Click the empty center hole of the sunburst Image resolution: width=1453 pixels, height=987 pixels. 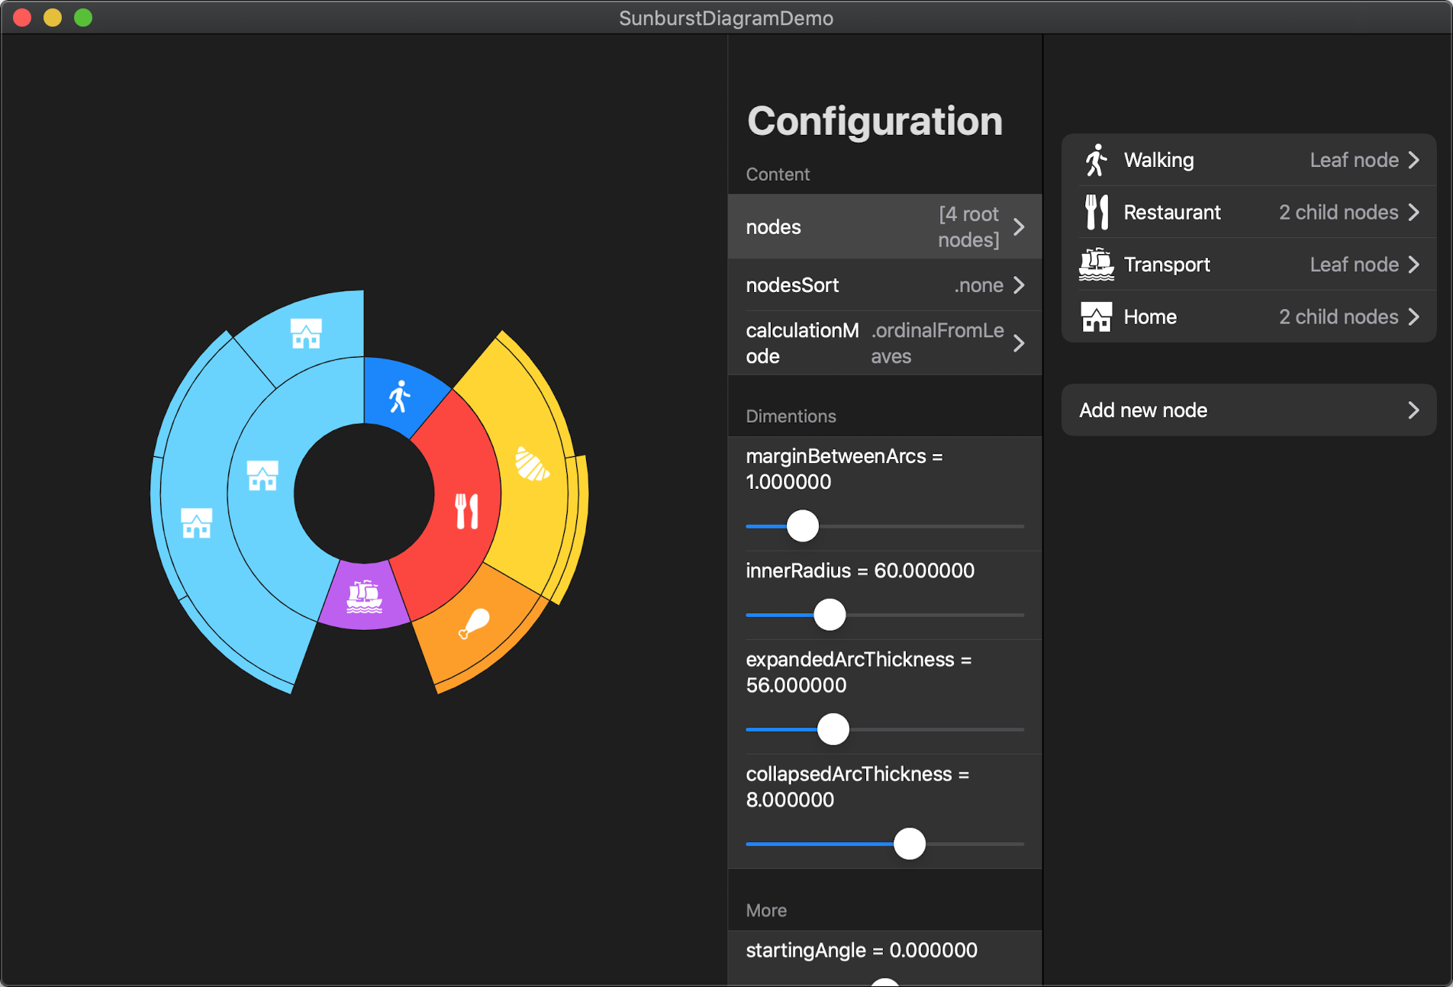click(364, 493)
